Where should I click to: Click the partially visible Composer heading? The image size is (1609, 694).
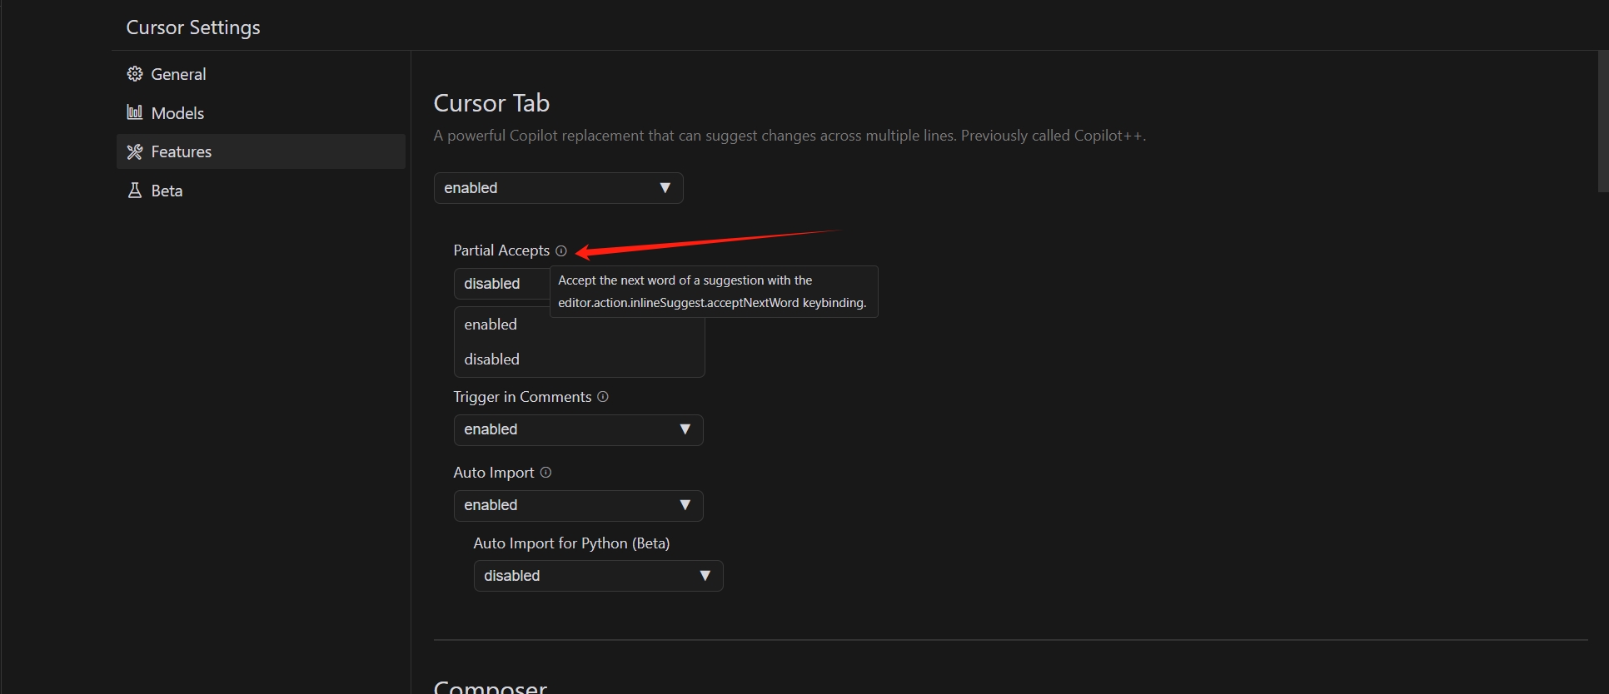click(x=491, y=686)
